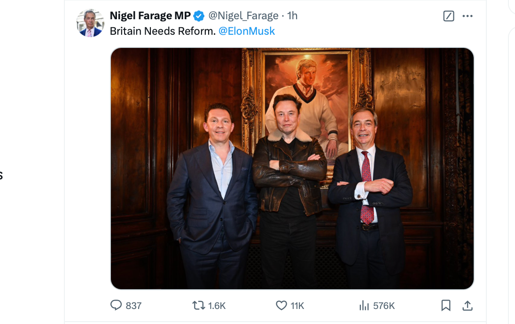Open the @Nigel_Farage handle link
The height and width of the screenshot is (324, 515).
[243, 15]
